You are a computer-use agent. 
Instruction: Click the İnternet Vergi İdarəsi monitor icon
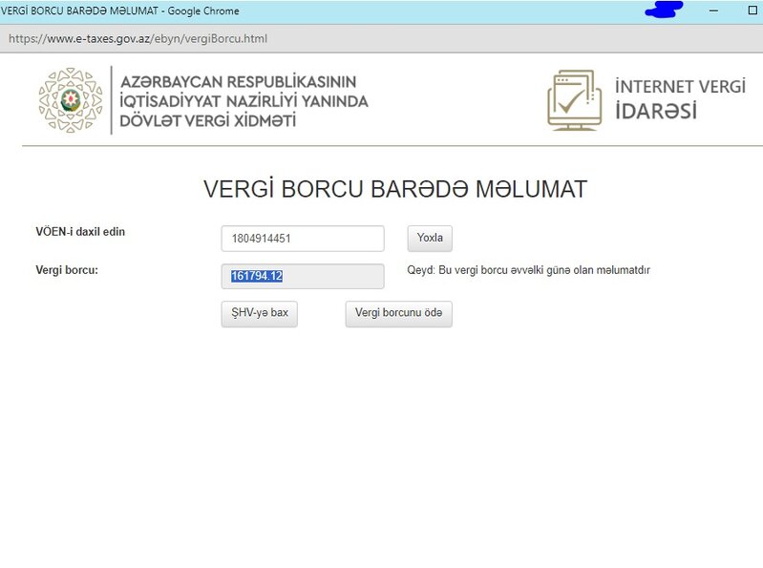(574, 100)
